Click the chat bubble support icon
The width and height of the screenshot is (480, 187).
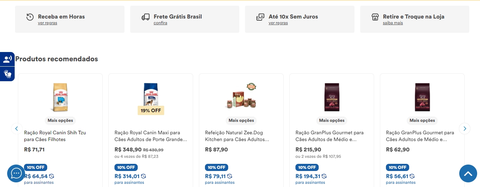tap(16, 173)
